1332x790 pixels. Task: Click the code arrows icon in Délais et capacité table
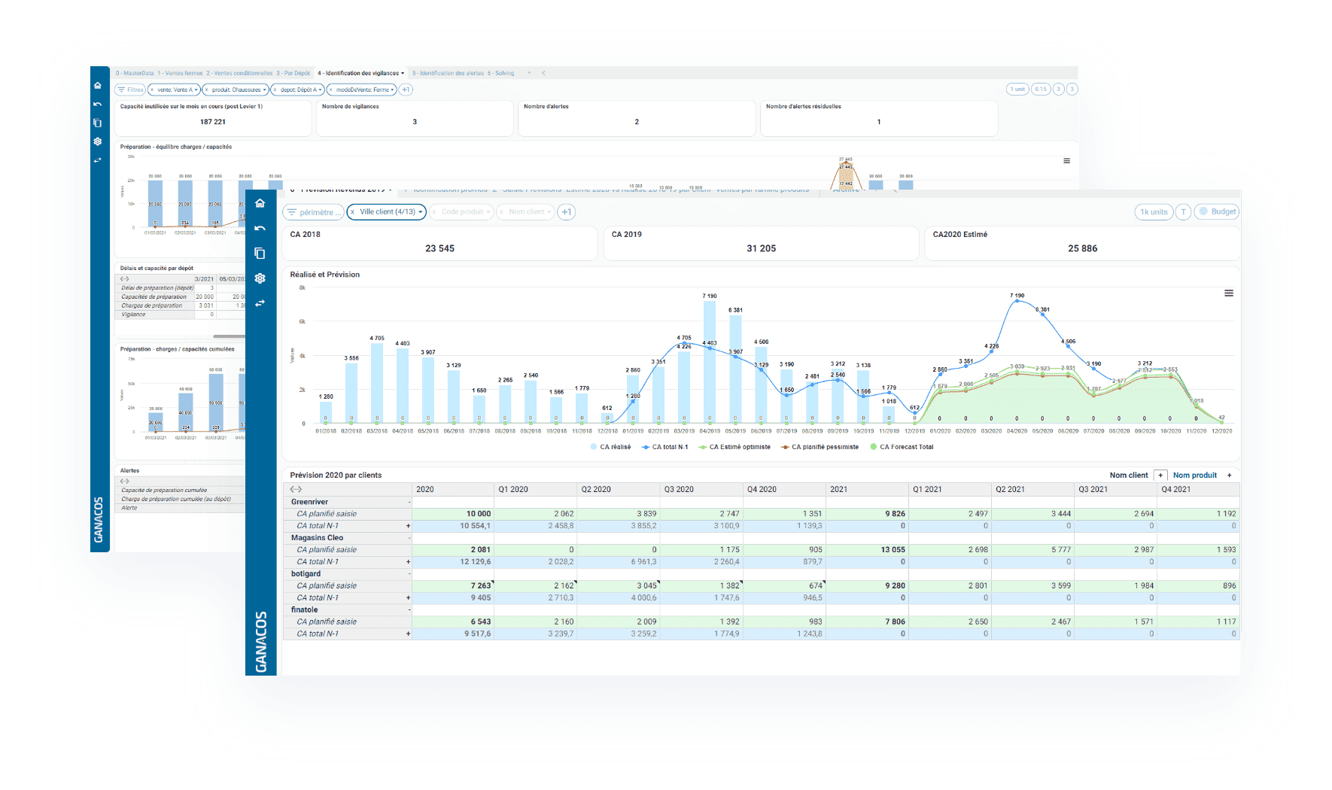125,279
